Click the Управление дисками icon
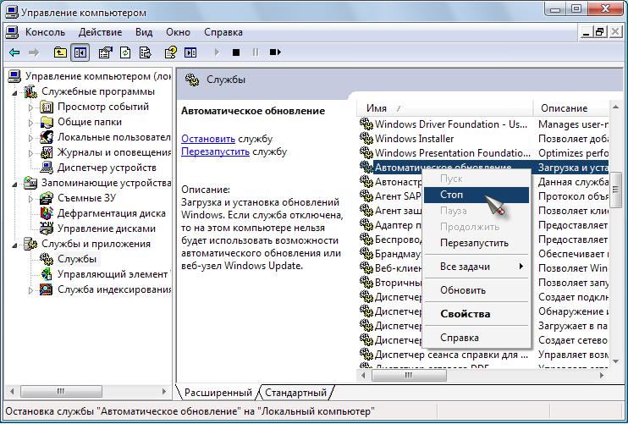 [x=47, y=229]
